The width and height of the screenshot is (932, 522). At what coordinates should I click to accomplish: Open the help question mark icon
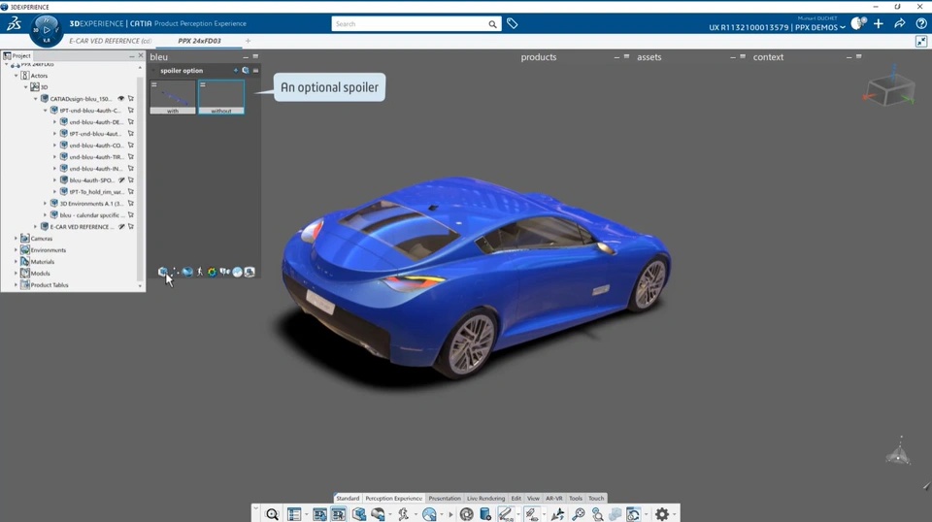[x=921, y=23]
